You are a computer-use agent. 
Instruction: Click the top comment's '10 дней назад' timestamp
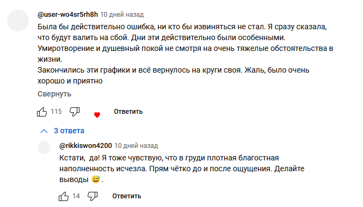click(122, 15)
